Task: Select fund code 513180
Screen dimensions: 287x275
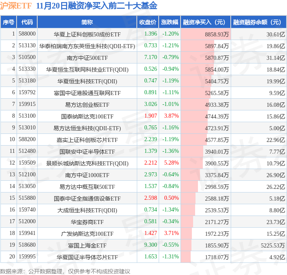Action: (27, 80)
